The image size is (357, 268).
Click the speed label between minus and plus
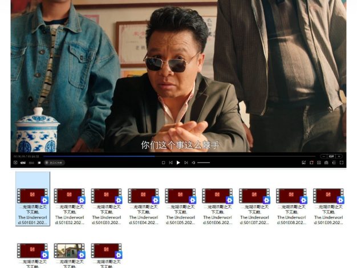331,156
